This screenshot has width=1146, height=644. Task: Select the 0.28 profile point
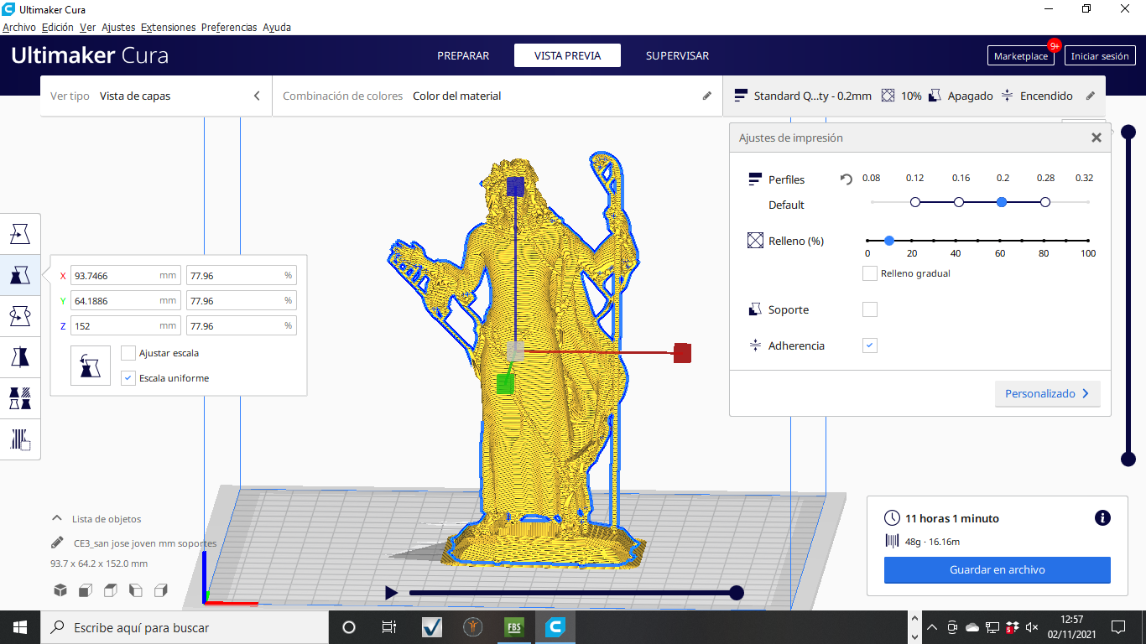[1045, 202]
